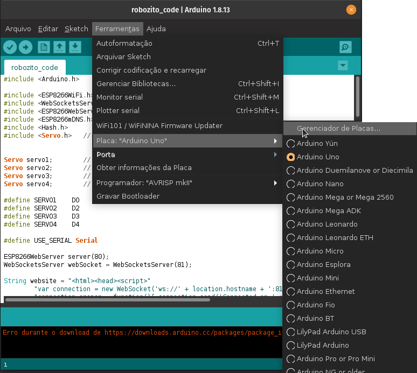Select Arduino Esplora board
417x373 pixels.
point(350,265)
